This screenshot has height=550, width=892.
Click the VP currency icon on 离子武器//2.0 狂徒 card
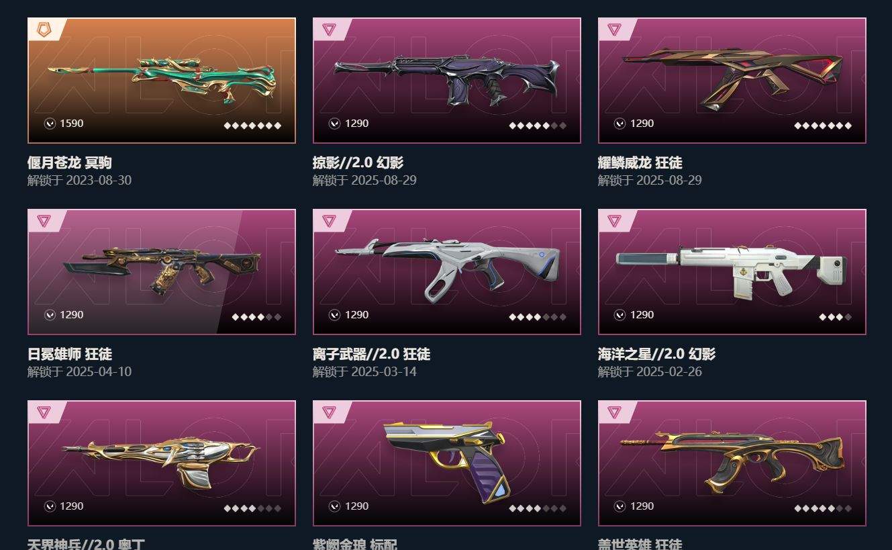(x=335, y=315)
